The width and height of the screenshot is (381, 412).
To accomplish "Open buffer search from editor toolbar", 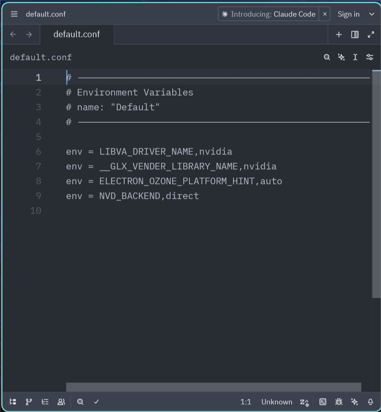I will click(327, 57).
